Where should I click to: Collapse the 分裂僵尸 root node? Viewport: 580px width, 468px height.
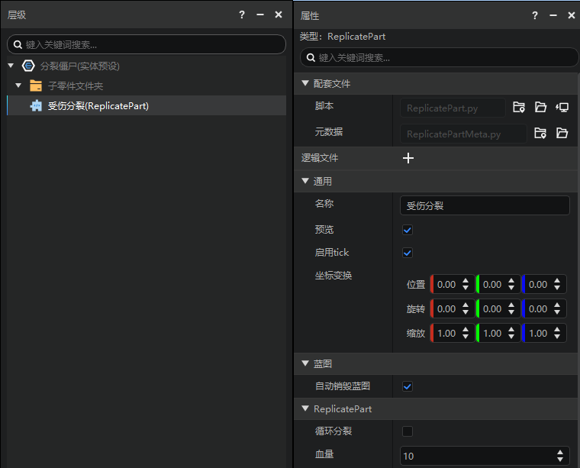coord(11,66)
